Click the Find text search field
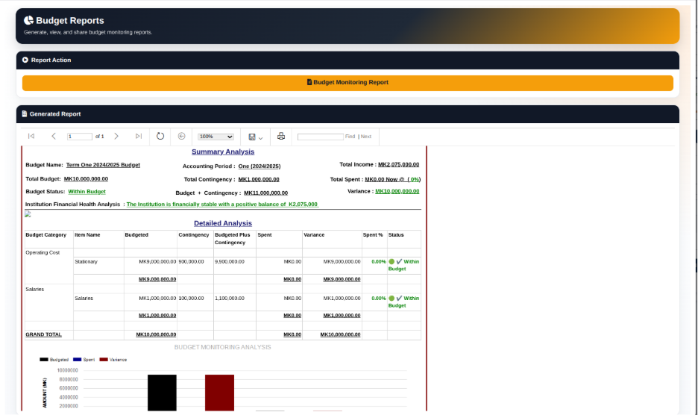The image size is (698, 415). pos(321,137)
